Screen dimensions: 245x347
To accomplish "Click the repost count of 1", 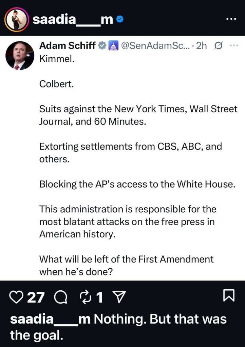I will [x=99, y=297].
